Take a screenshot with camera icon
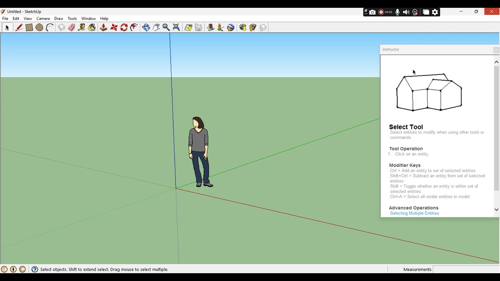Image resolution: width=500 pixels, height=281 pixels. (372, 12)
